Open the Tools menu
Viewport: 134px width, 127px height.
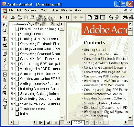pos(45,11)
